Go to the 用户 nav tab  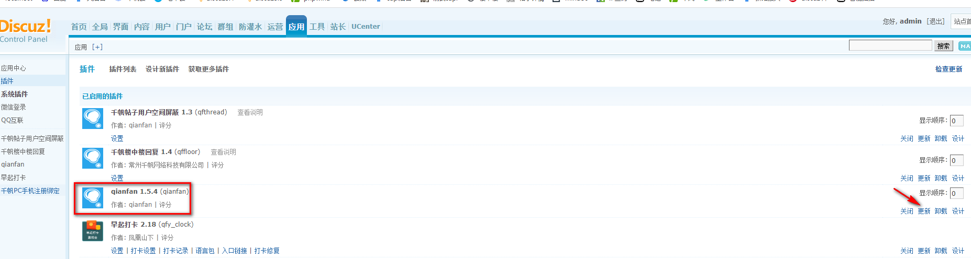163,27
